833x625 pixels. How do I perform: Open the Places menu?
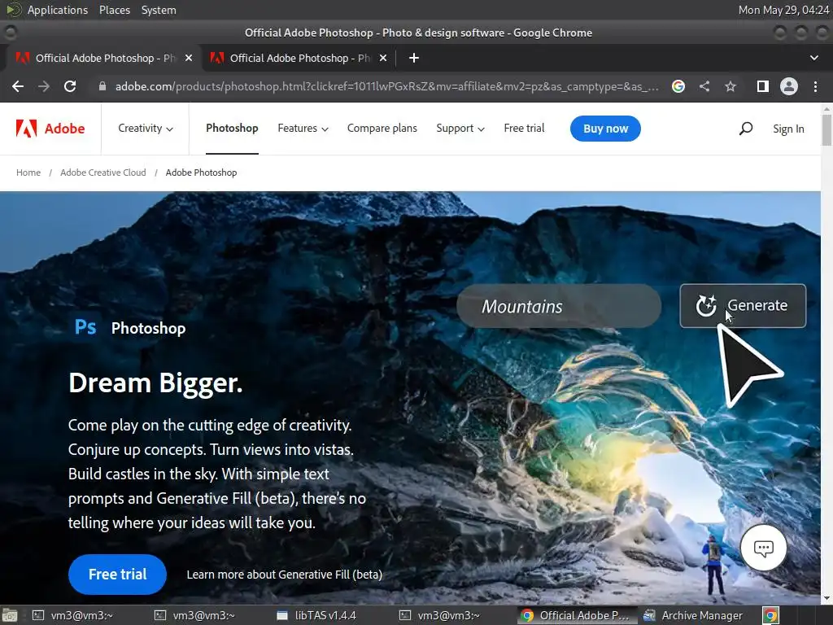(x=115, y=10)
